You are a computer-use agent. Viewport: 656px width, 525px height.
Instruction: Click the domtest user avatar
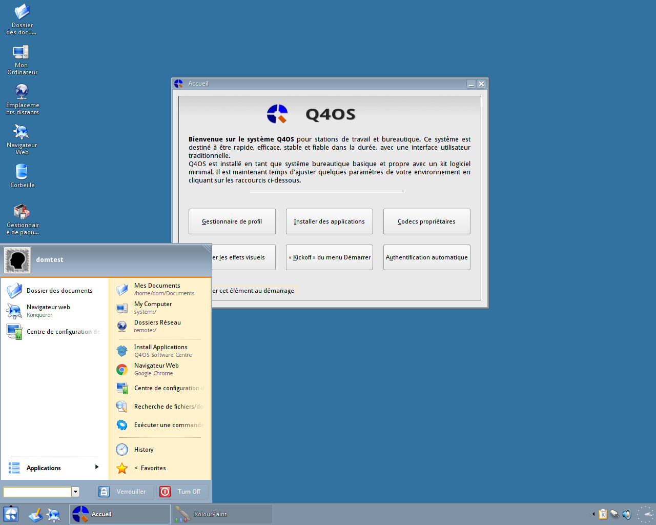point(17,260)
